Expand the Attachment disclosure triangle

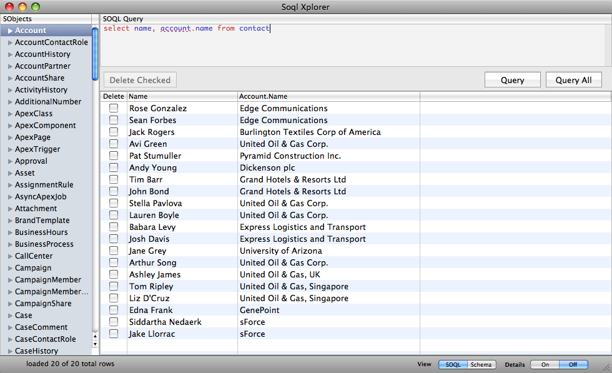pos(10,209)
